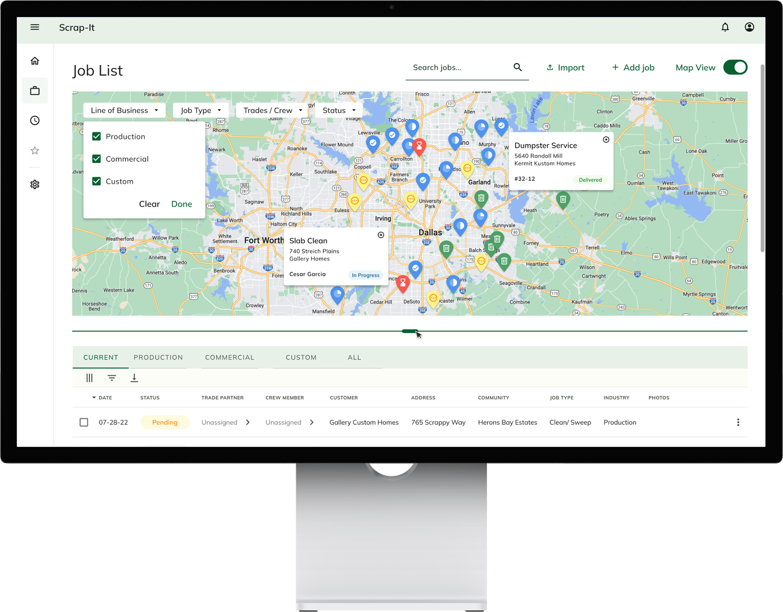Open the hamburger menu icon
Image resolution: width=783 pixels, height=612 pixels.
[35, 27]
